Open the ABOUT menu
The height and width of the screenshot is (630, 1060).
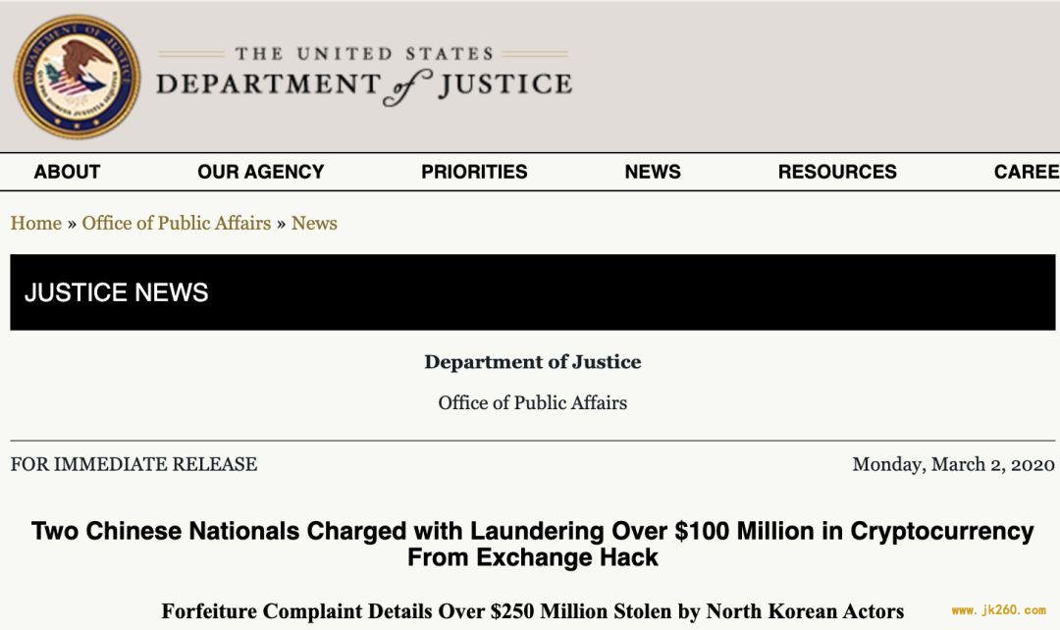coord(67,172)
